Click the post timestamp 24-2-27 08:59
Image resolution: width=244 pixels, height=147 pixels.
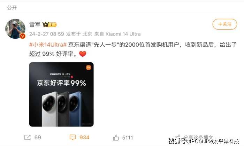(x=46, y=34)
